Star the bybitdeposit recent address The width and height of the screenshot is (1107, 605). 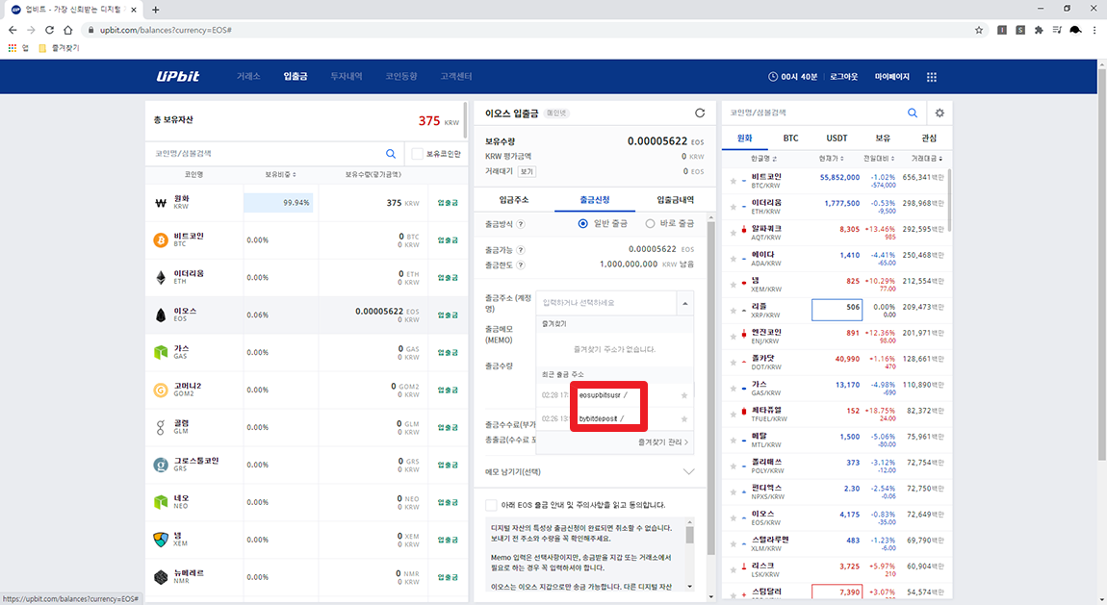(x=683, y=418)
